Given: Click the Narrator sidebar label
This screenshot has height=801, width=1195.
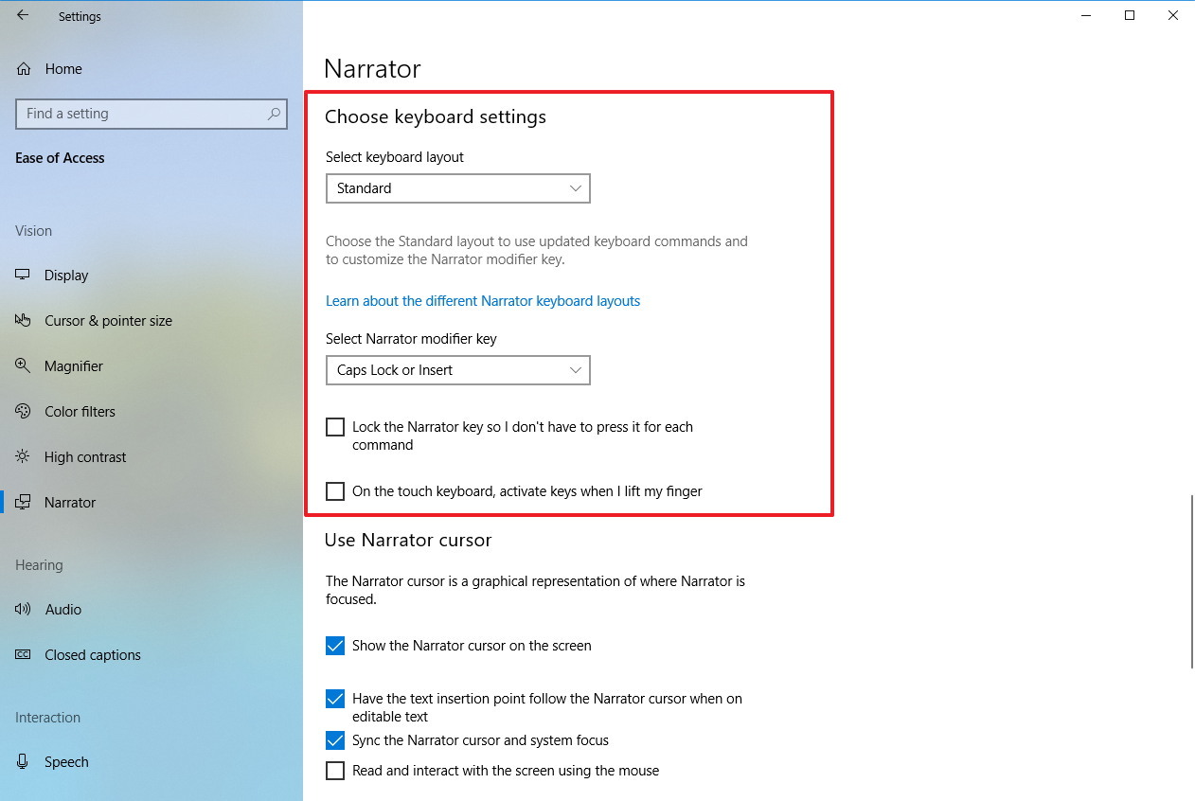Looking at the screenshot, I should coord(70,503).
